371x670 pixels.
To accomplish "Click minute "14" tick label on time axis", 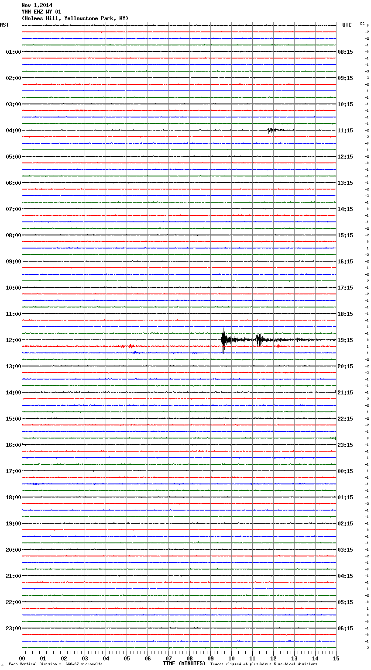I will pyautogui.click(x=316, y=658).
